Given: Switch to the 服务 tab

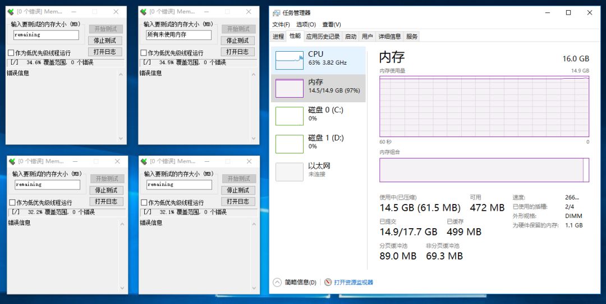Looking at the screenshot, I should 412,37.
